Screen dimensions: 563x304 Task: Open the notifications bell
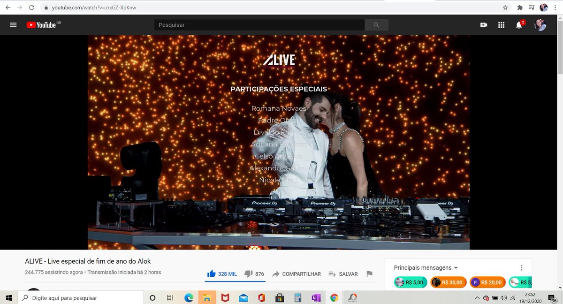519,25
